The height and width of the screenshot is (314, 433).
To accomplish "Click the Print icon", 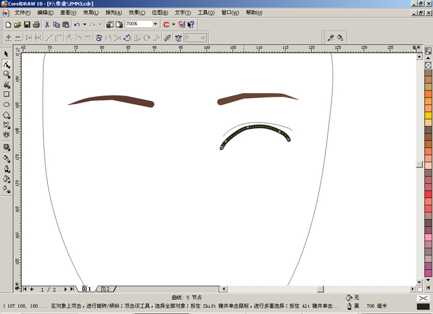I will tap(36, 25).
